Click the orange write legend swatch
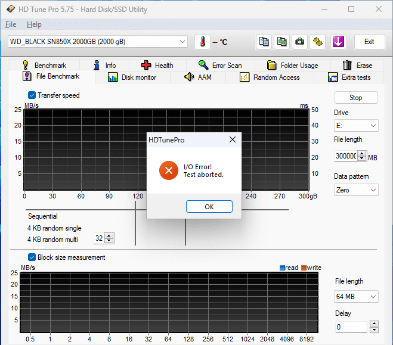The height and width of the screenshot is (345, 393). click(304, 268)
